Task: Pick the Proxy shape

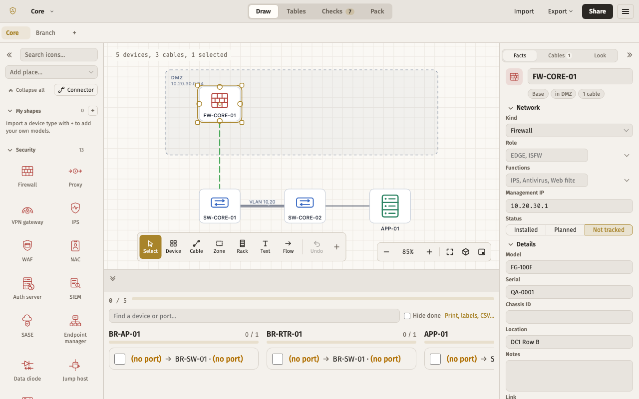Action: pyautogui.click(x=75, y=176)
